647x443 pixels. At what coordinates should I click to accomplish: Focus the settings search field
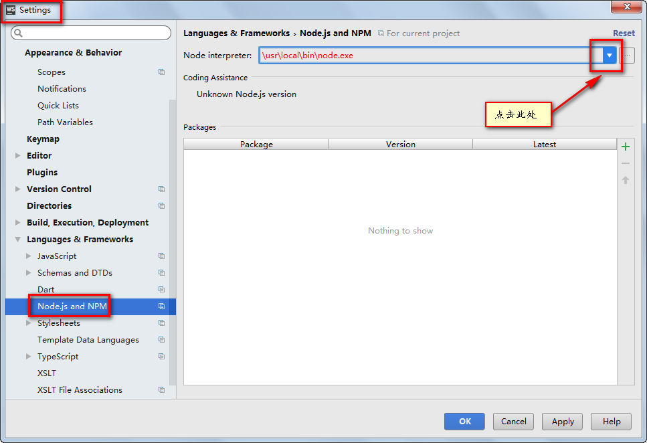91,33
